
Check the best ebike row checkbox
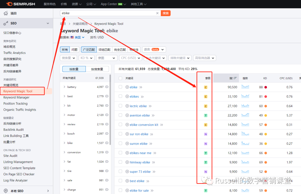coord(120,181)
